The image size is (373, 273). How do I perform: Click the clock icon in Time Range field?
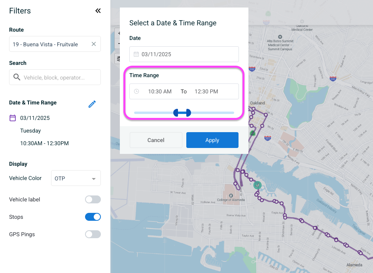pos(136,91)
